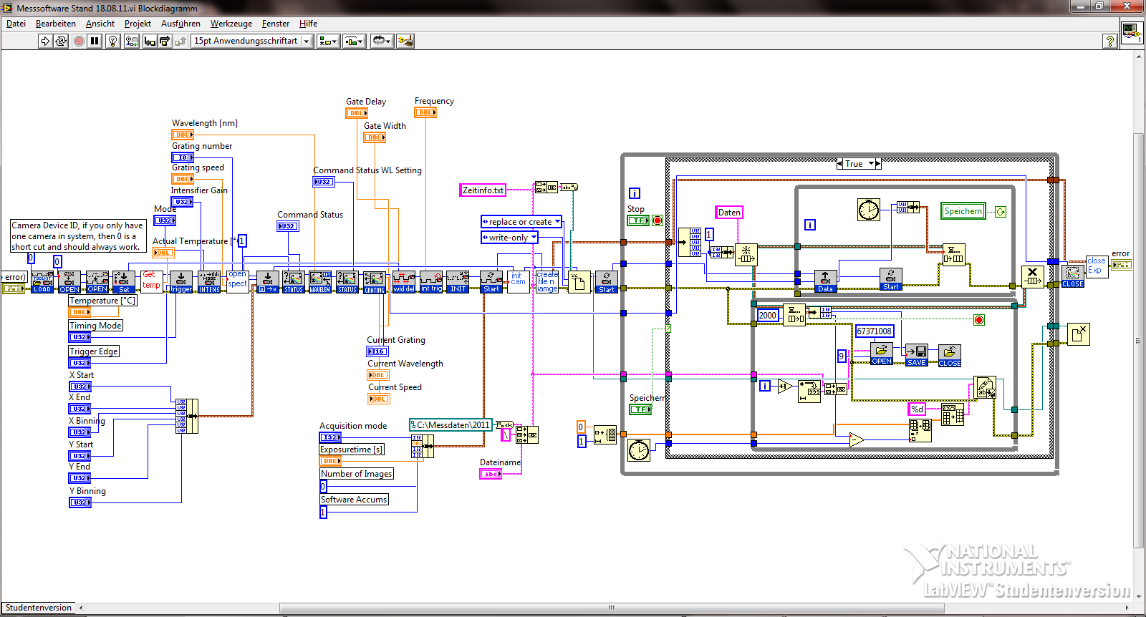
Task: Click the Abort Execution stop button
Action: [79, 42]
